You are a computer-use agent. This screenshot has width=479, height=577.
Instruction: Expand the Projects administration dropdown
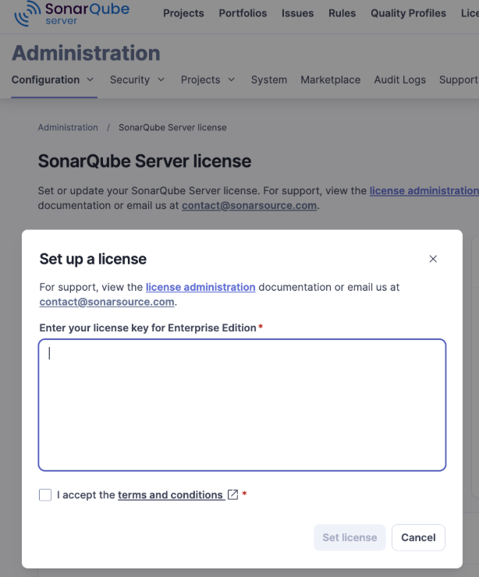click(x=208, y=80)
